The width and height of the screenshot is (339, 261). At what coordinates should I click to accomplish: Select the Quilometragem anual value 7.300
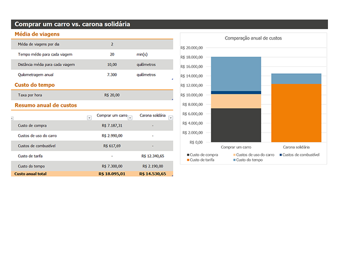112,75
